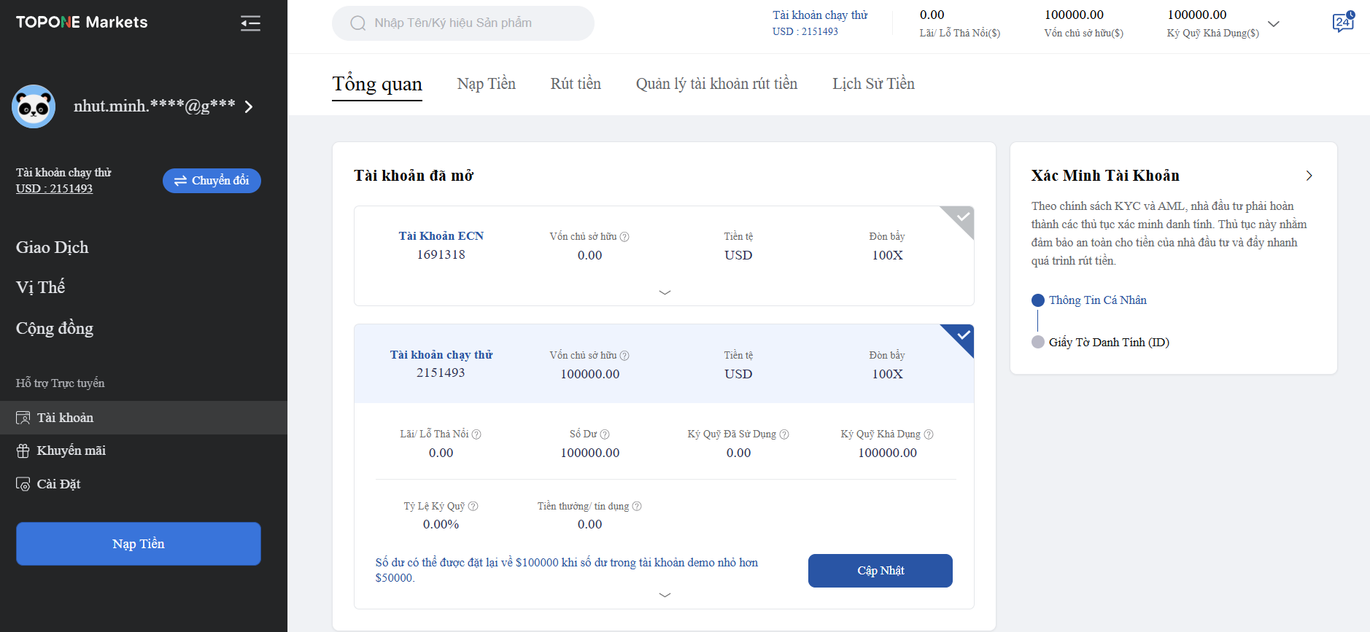Collapse the sidebar menu icon
This screenshot has width=1370, height=632.
coord(250,23)
